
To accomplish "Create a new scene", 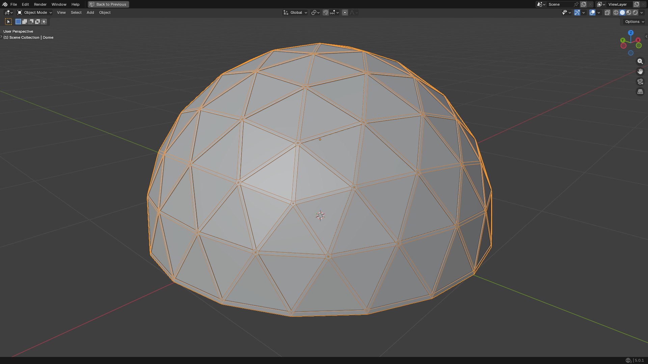I will click(x=584, y=4).
